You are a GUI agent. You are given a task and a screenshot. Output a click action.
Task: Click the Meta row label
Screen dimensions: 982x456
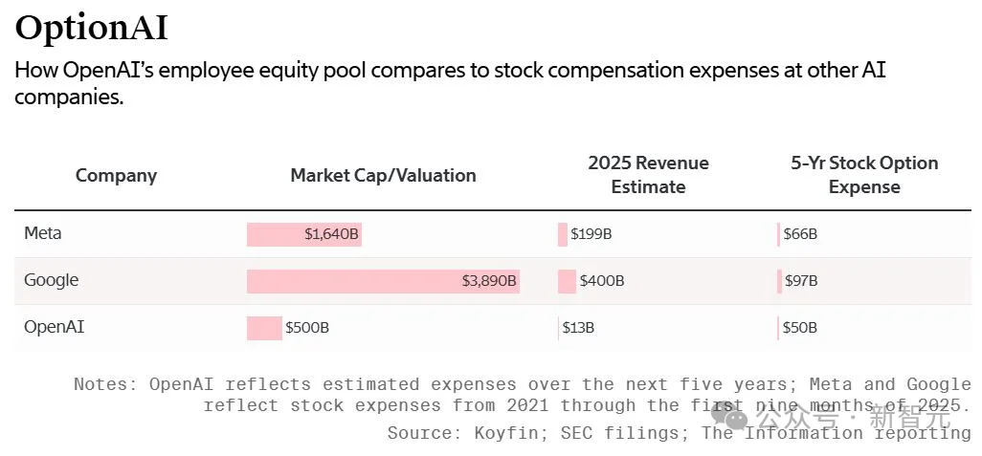[x=43, y=233]
